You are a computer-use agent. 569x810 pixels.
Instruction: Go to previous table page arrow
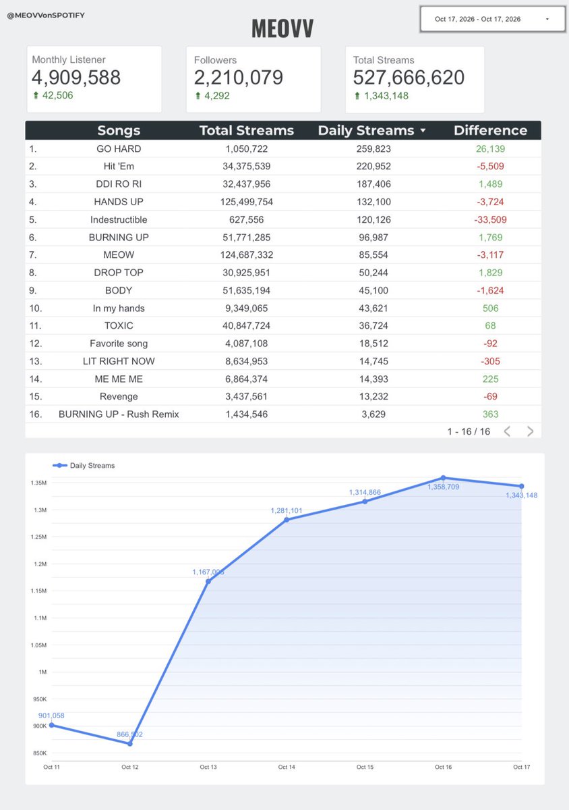coord(508,431)
